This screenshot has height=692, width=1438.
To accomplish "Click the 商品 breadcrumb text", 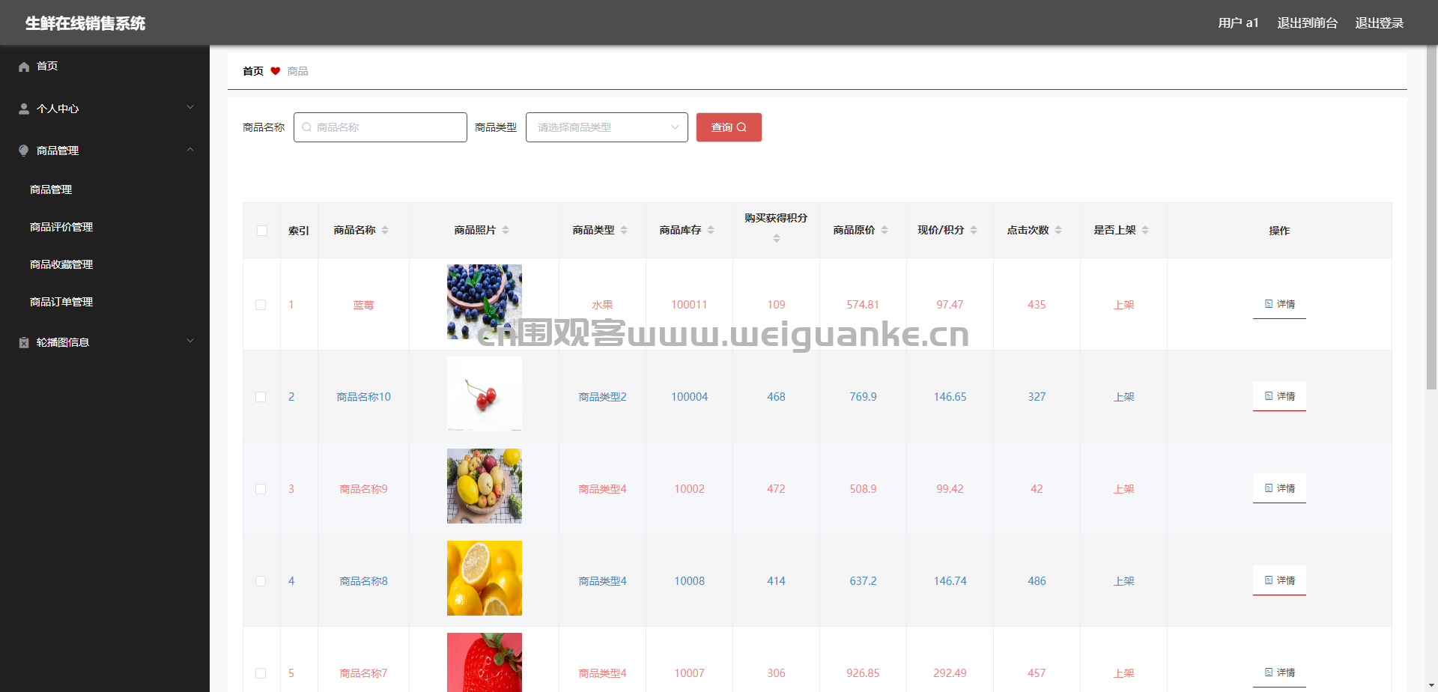I will pyautogui.click(x=297, y=71).
